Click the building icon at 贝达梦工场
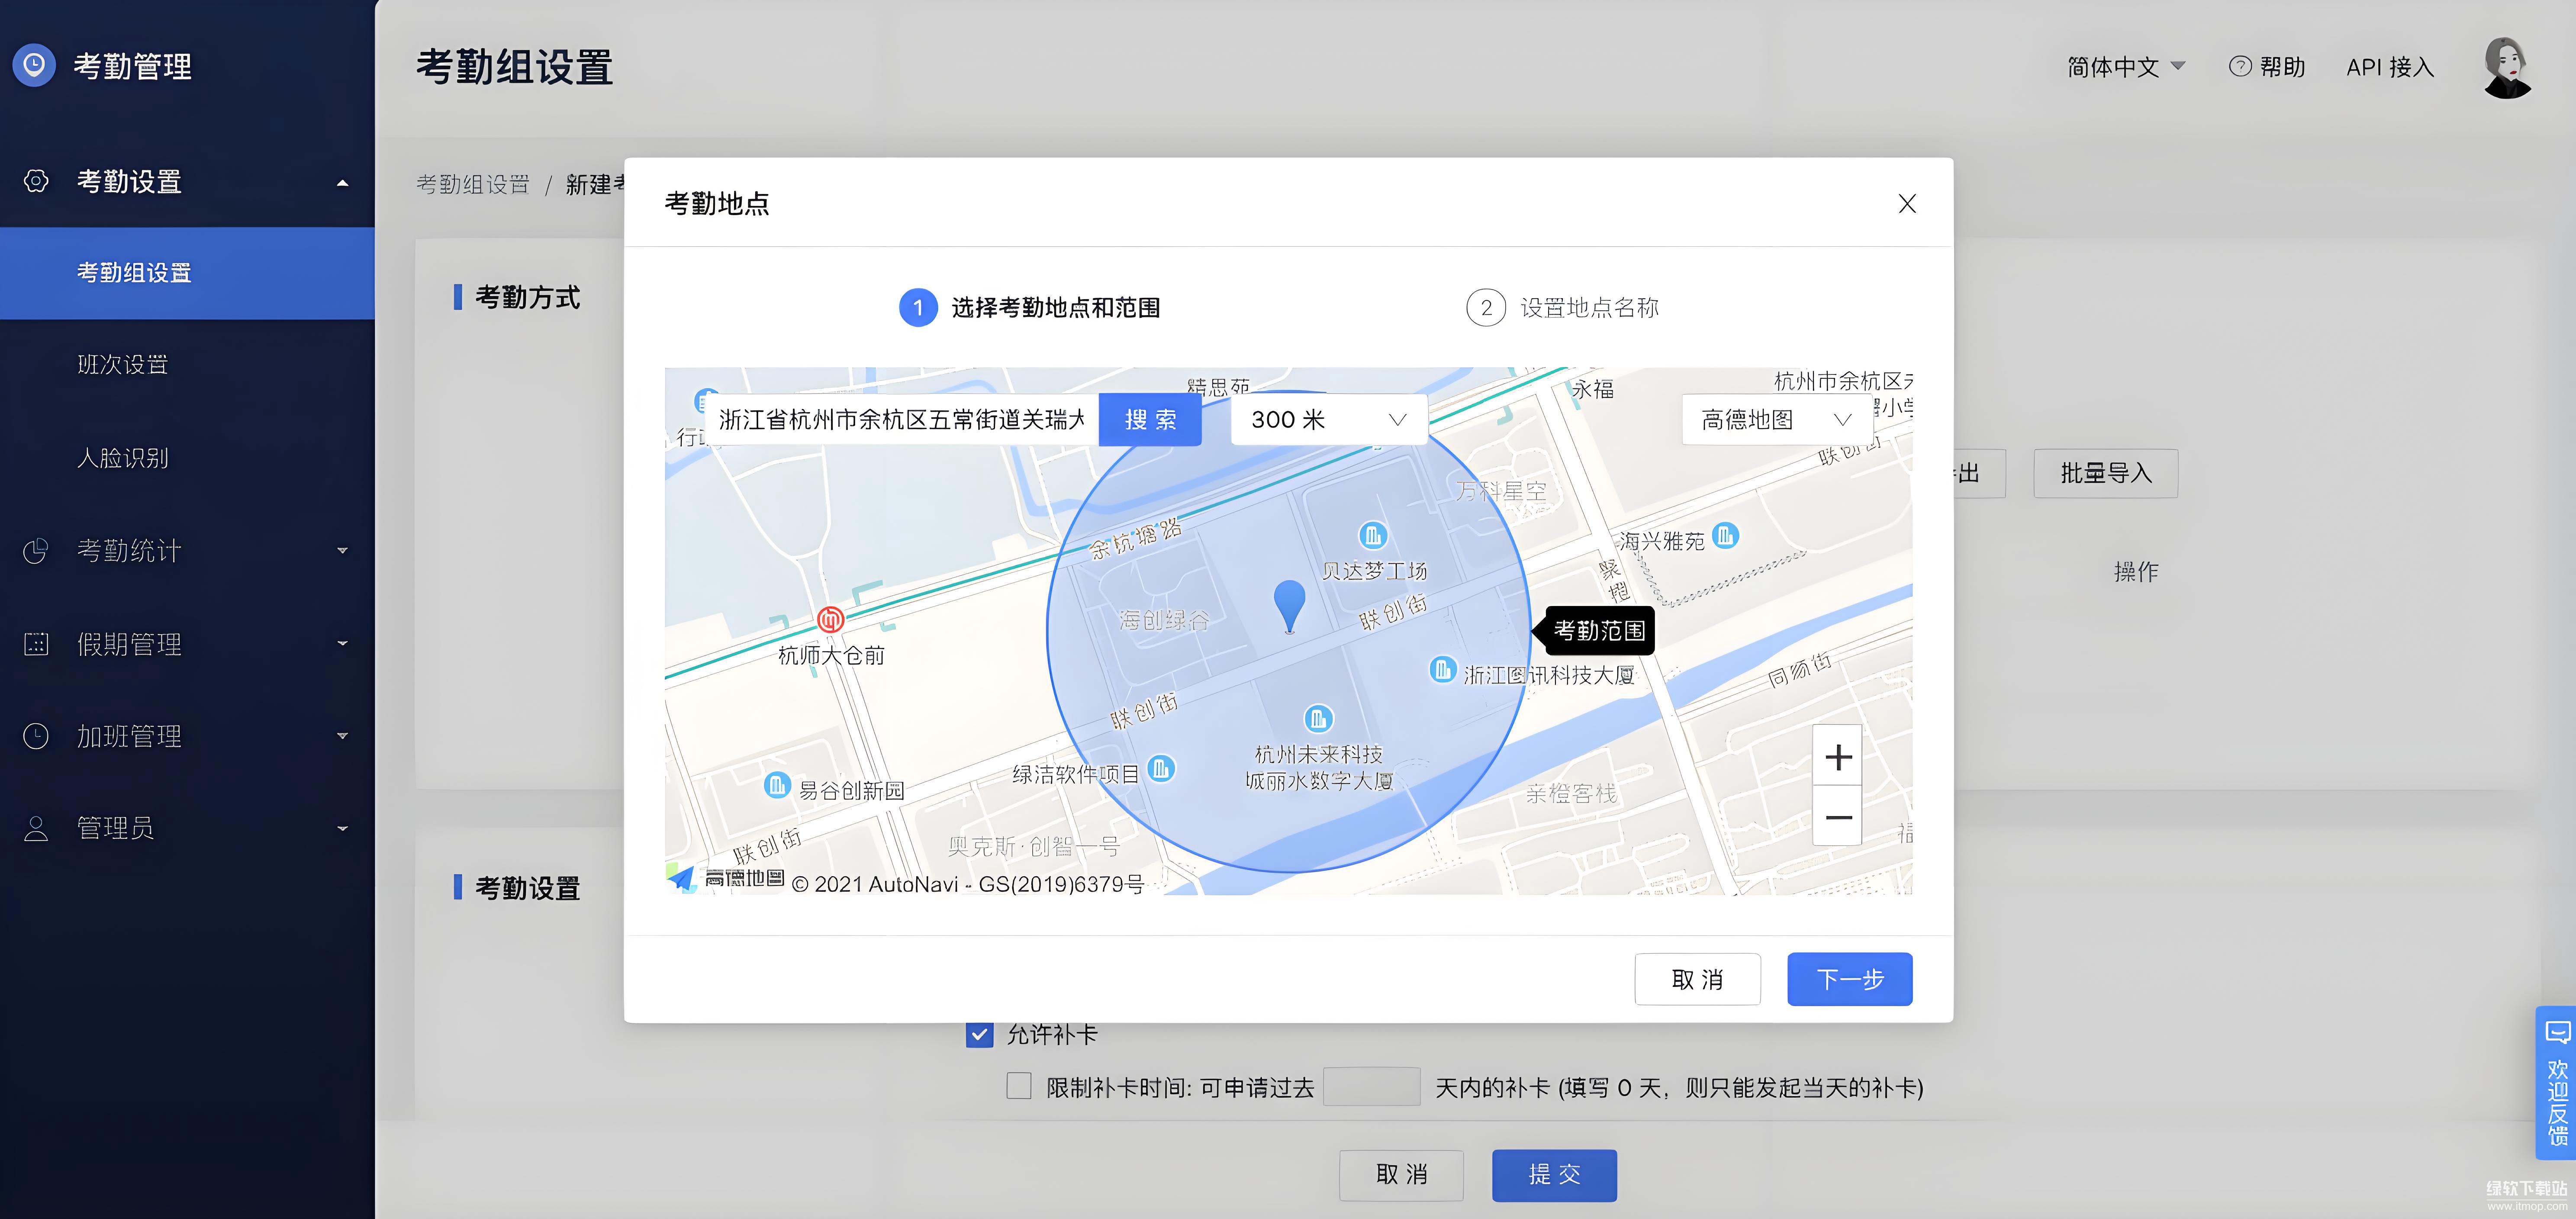The height and width of the screenshot is (1219, 2576). (1373, 535)
